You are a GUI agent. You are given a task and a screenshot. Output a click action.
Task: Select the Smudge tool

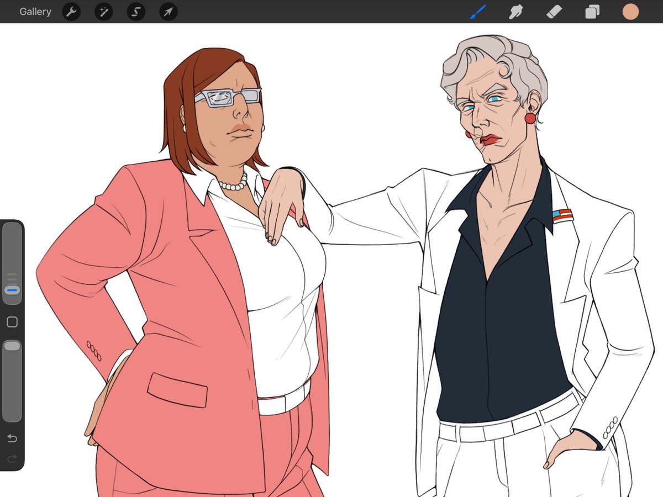[x=516, y=12]
